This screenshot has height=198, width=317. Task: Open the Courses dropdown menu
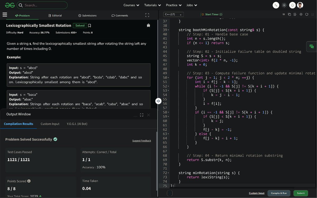point(131,5)
